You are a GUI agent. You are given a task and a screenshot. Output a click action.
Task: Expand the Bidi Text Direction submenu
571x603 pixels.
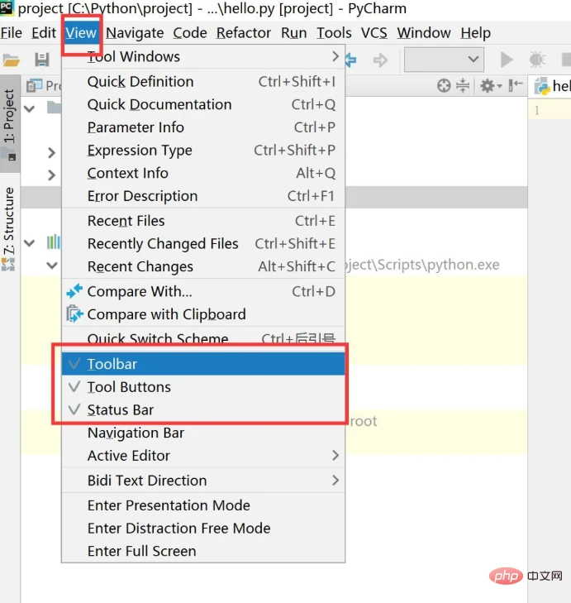coord(203,481)
